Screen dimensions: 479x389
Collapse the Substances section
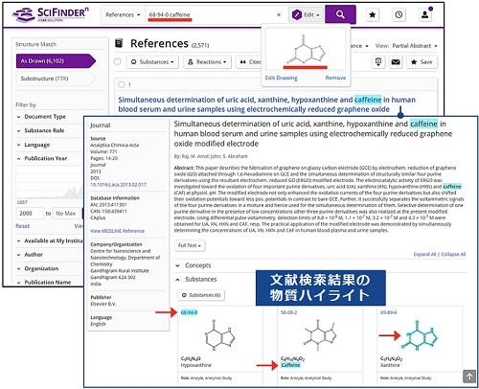point(196,279)
